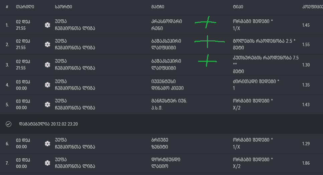Click the circled checkmark beside დამატებულია
This screenshot has height=175, width=323.
point(8,124)
